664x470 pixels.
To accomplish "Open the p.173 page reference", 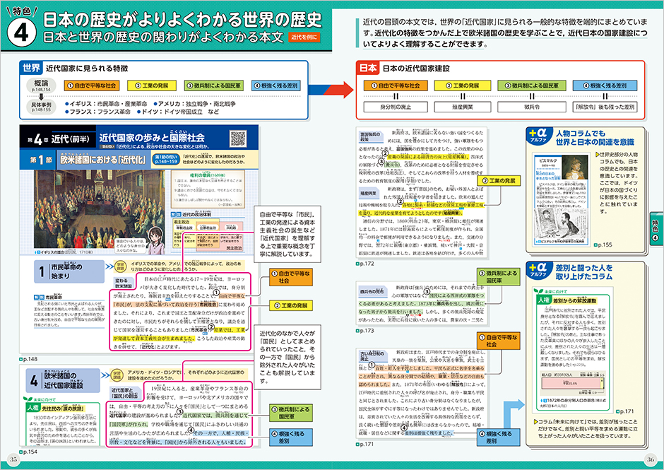I will coord(365,331).
